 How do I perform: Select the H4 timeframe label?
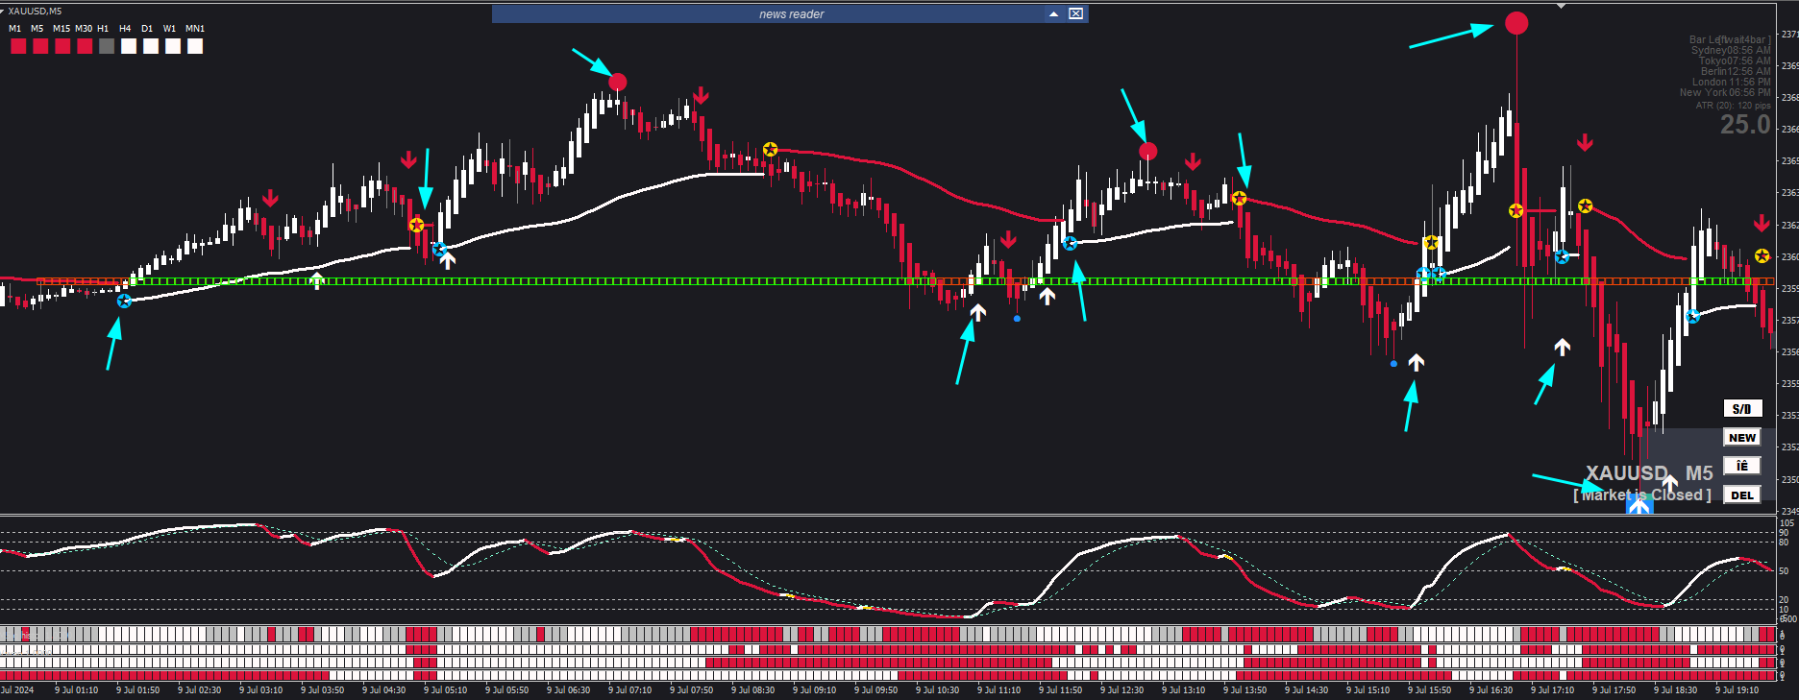pyautogui.click(x=125, y=29)
